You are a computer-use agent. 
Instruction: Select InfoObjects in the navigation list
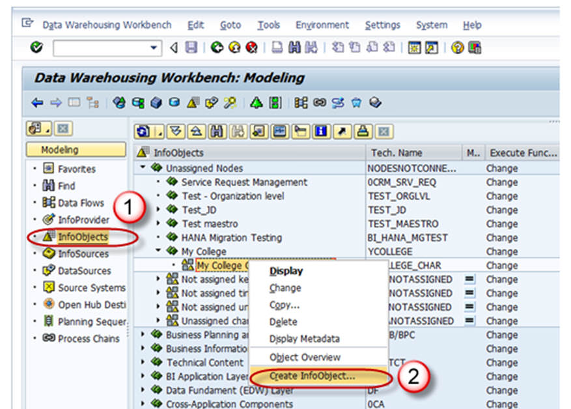[x=83, y=237]
